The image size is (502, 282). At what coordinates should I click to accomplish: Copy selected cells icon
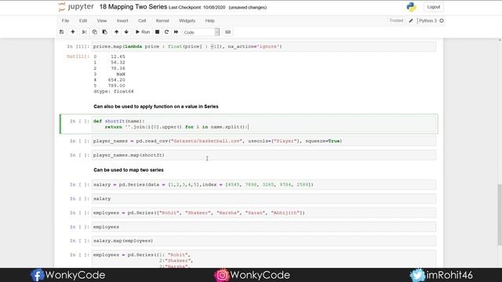pyautogui.click(x=94, y=32)
